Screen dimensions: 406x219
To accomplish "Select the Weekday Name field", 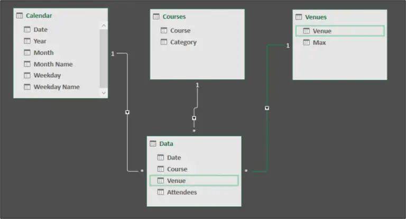I will click(57, 87).
